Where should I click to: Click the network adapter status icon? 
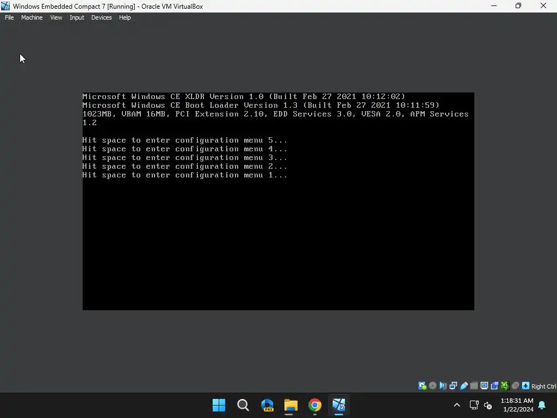click(453, 386)
